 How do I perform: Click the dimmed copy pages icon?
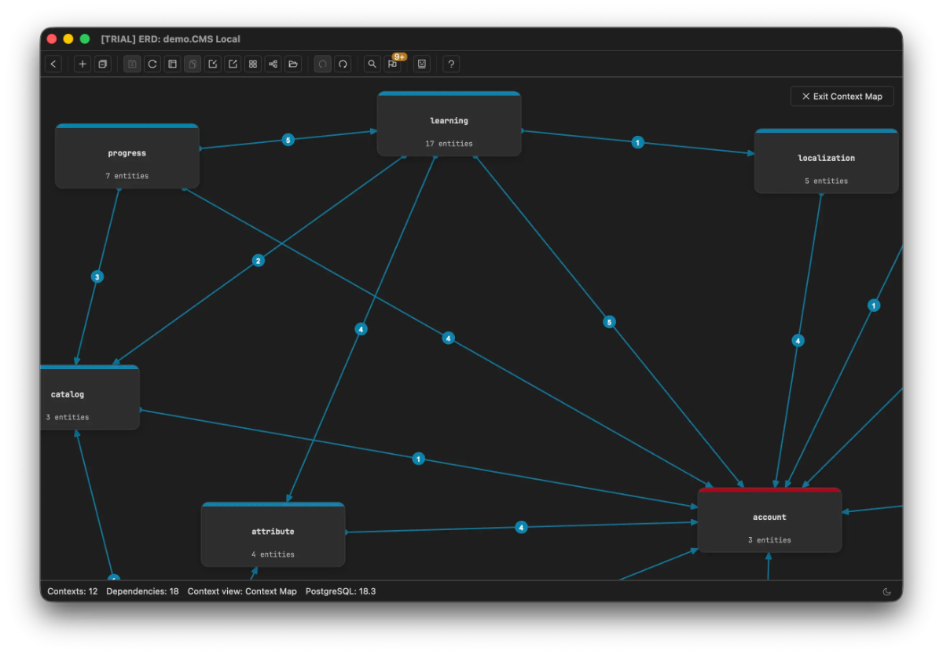click(193, 64)
